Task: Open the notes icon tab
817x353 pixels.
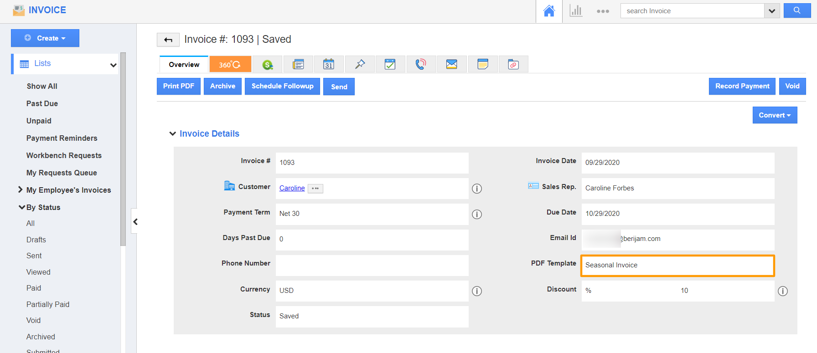Action: pos(482,64)
